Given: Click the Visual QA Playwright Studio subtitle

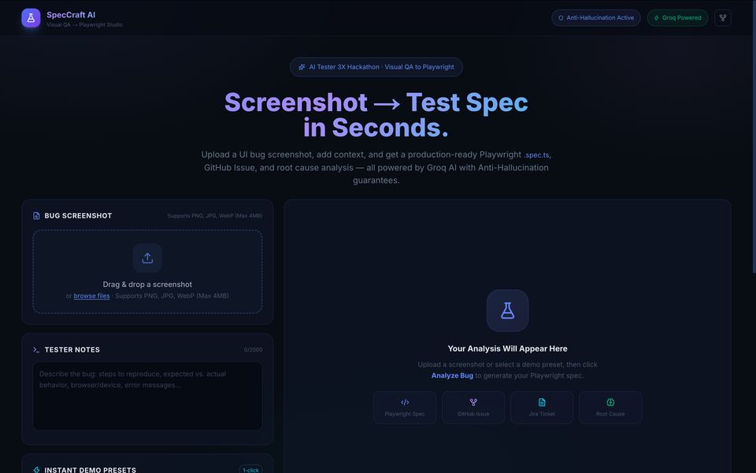Looking at the screenshot, I should pyautogui.click(x=84, y=24).
